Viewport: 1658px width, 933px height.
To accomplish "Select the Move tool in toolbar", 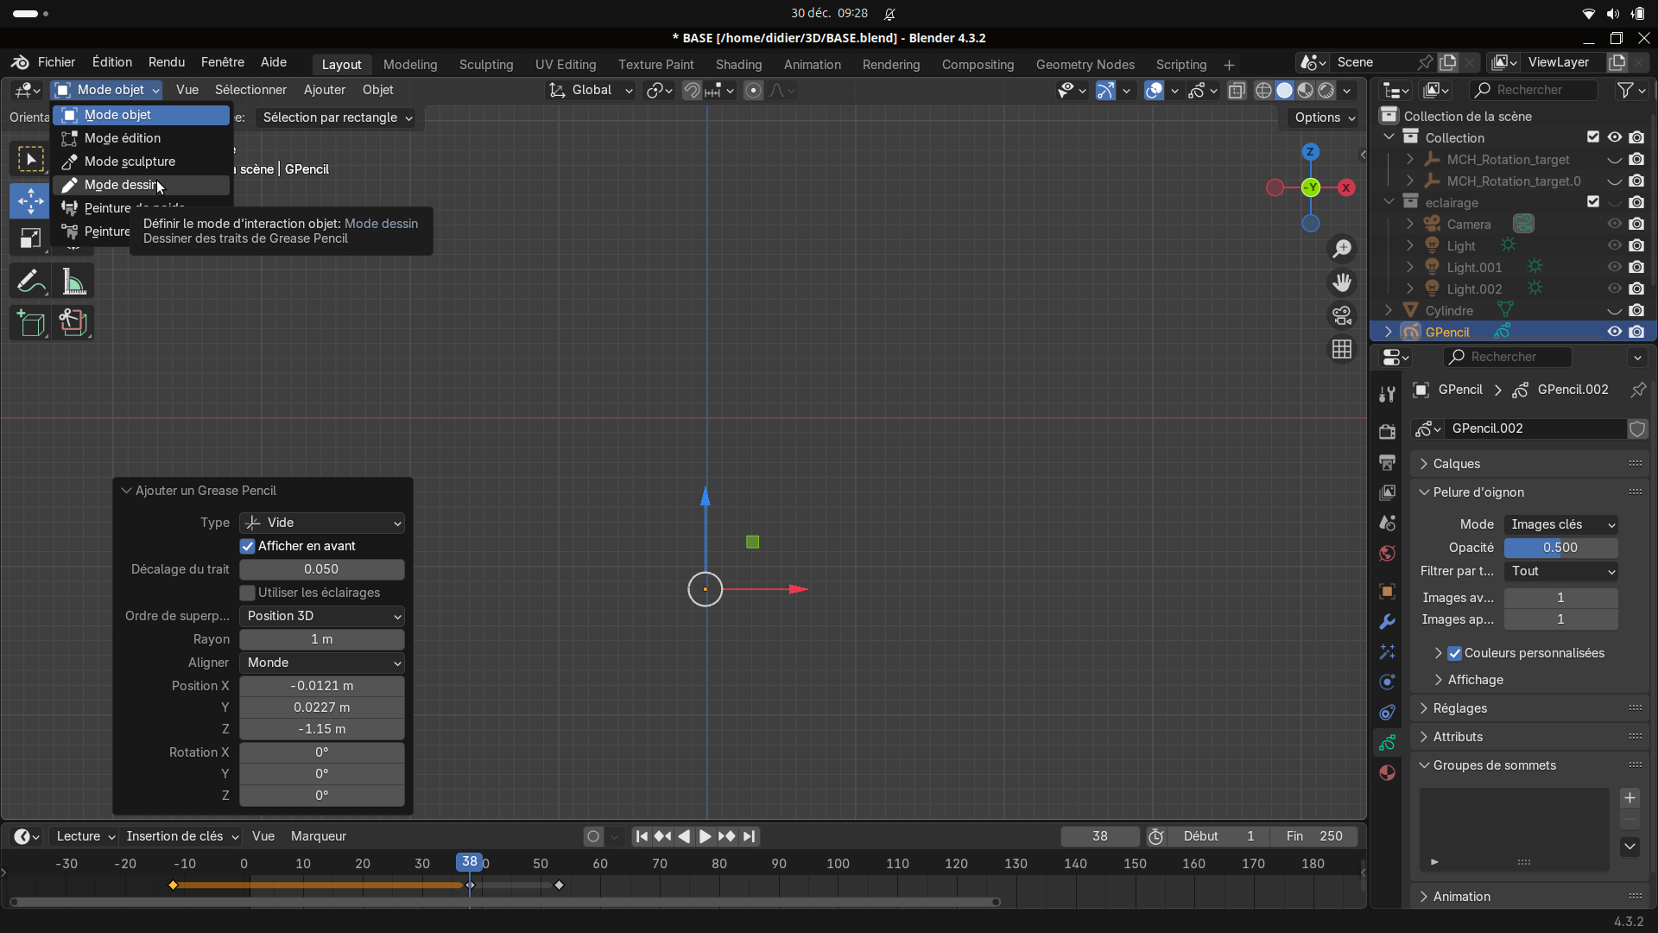I will 30,200.
